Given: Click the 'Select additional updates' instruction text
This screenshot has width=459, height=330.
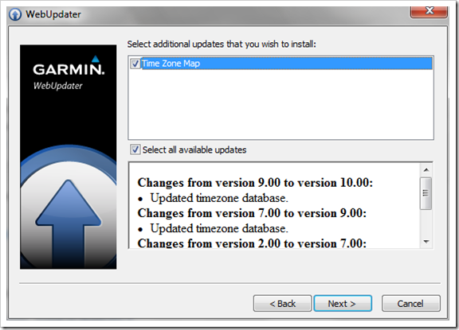Looking at the screenshot, I should 222,44.
